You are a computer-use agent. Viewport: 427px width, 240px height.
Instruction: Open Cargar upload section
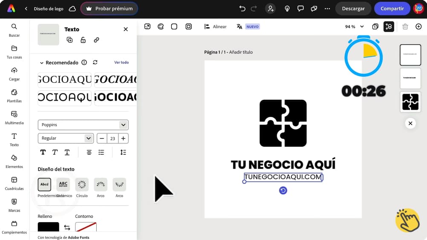point(14,74)
